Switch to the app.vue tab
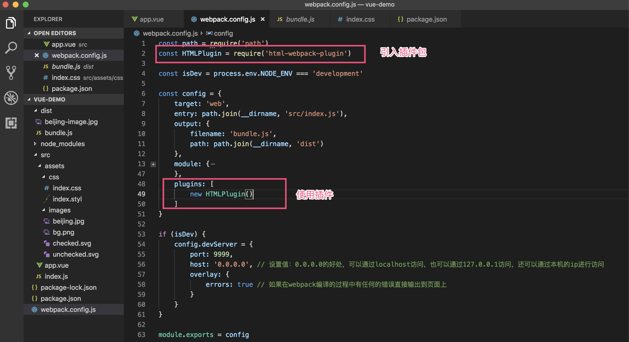This screenshot has width=629, height=342. (x=151, y=19)
